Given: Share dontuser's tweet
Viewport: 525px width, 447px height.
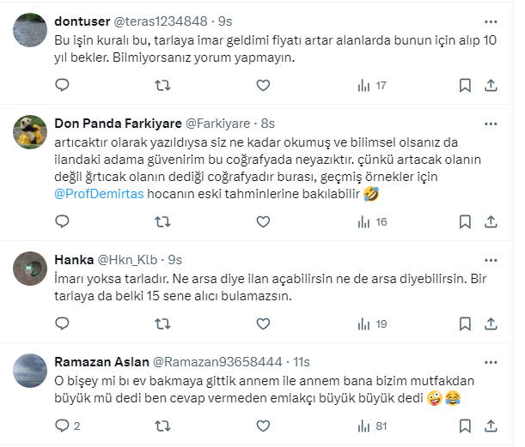Looking at the screenshot, I should pos(491,86).
